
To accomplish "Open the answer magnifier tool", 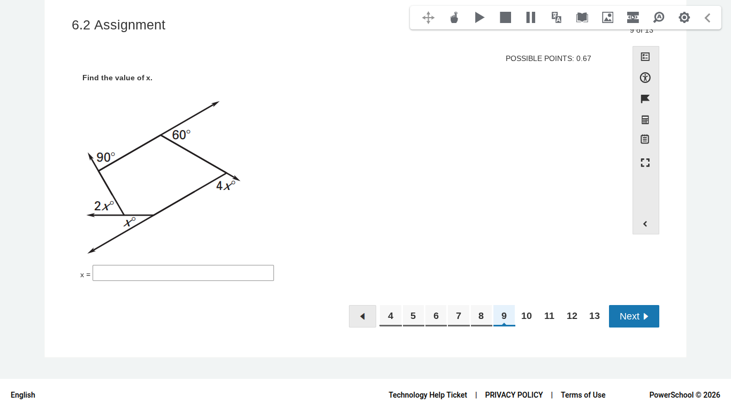I will 658,17.
